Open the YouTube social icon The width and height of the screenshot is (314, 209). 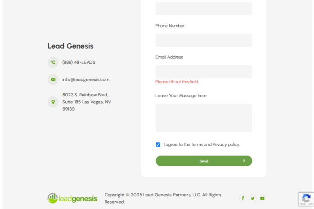click(262, 198)
